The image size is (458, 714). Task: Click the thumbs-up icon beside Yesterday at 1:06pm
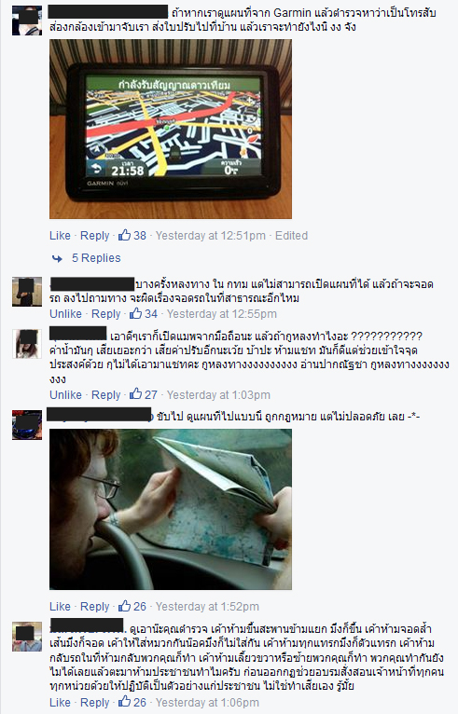click(x=124, y=702)
